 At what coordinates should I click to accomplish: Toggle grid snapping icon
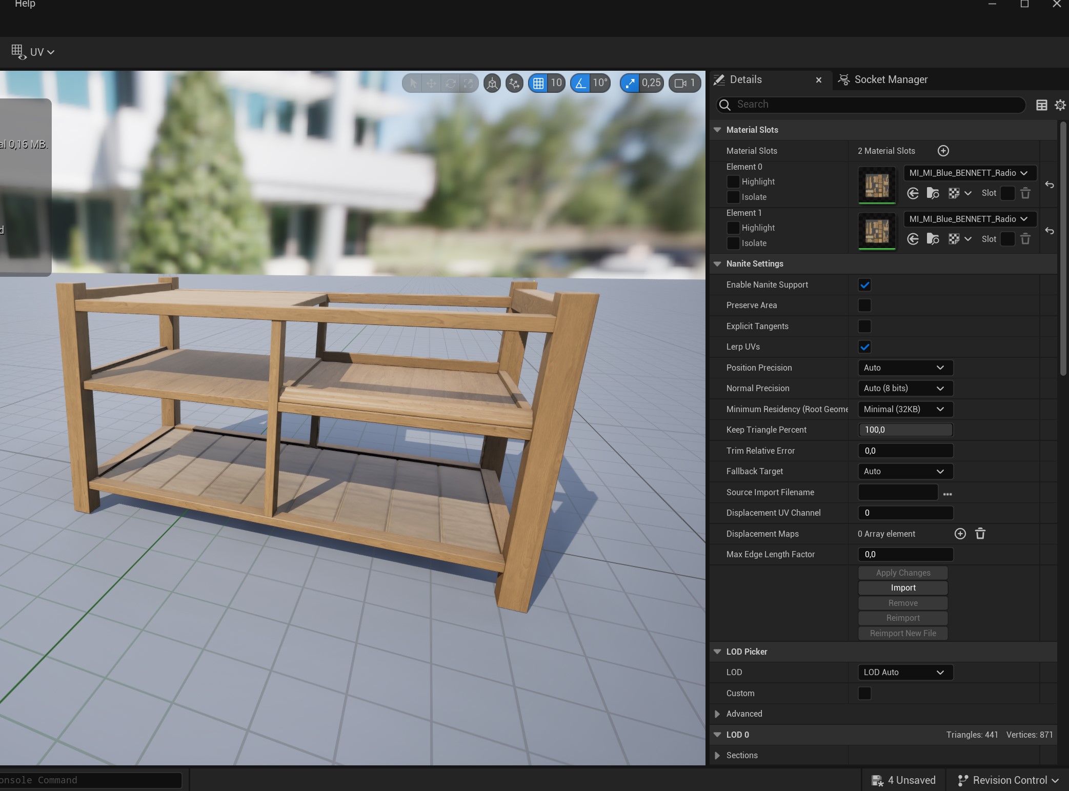(x=538, y=83)
